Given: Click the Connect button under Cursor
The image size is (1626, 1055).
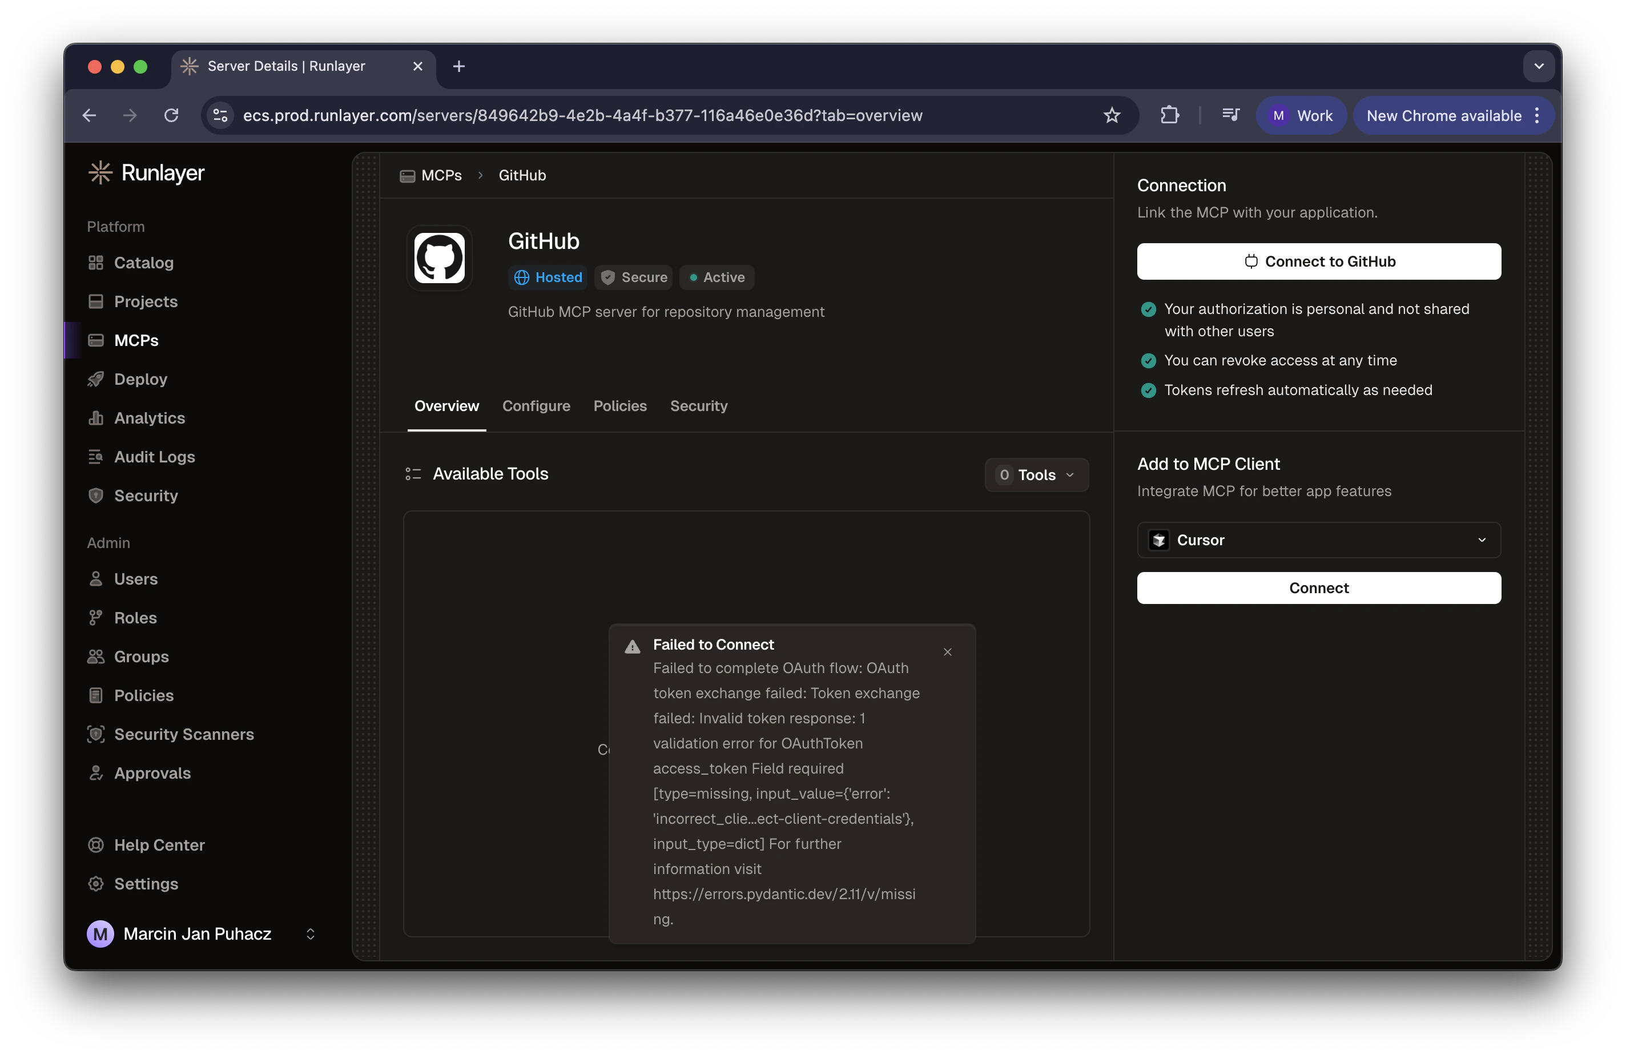Looking at the screenshot, I should coord(1319,587).
